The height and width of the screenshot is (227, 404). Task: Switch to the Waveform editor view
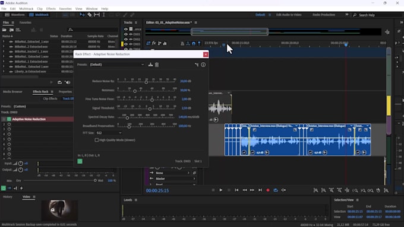tap(15, 15)
